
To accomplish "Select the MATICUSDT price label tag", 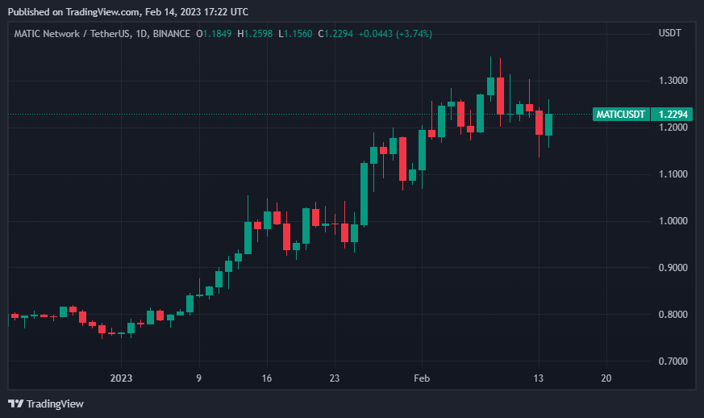I will [x=621, y=114].
